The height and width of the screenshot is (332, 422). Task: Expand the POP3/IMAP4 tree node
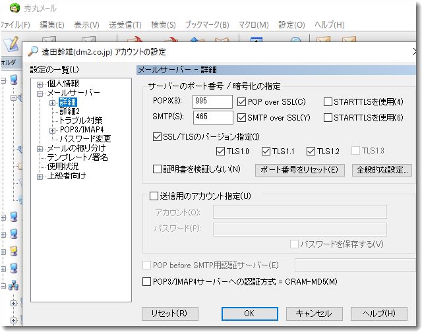tap(53, 130)
